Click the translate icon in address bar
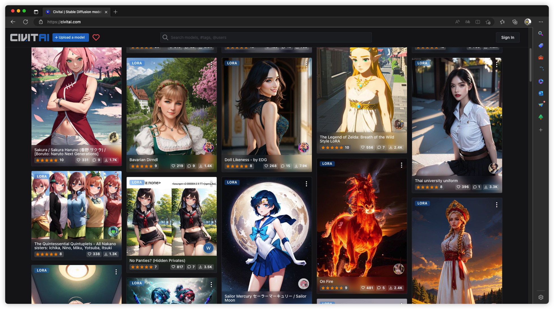The image size is (554, 309). (x=468, y=22)
